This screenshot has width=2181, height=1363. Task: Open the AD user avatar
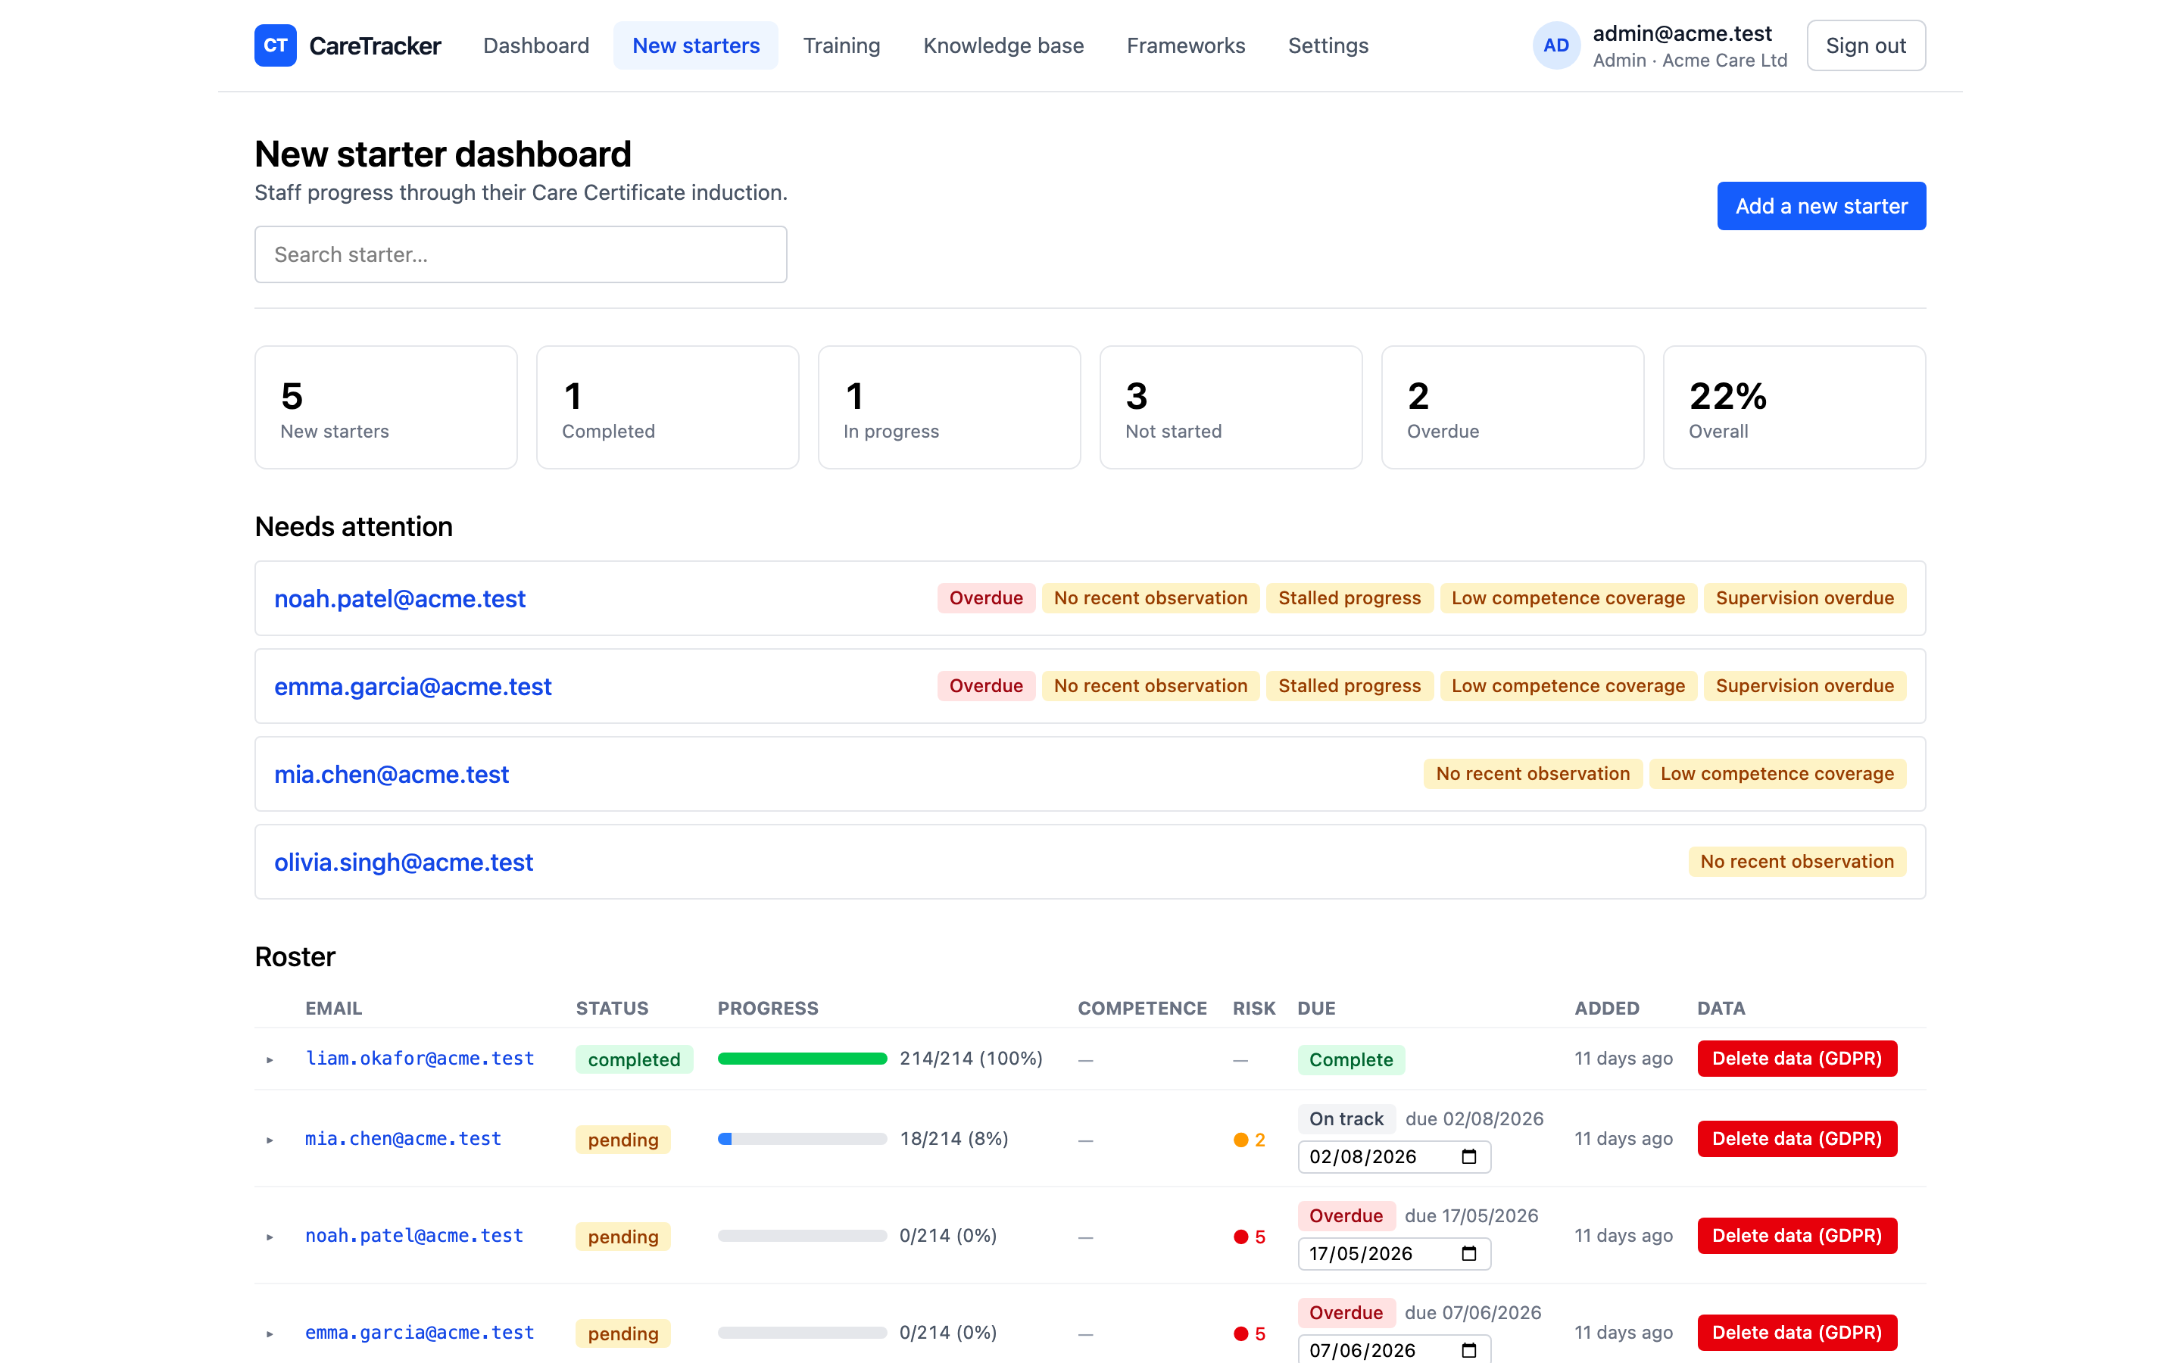pos(1555,45)
